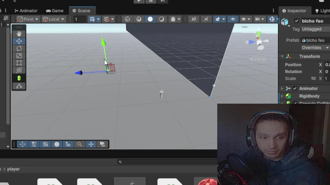Click the wireframe globe draw mode icon
330x185 pixels.
[127, 19]
